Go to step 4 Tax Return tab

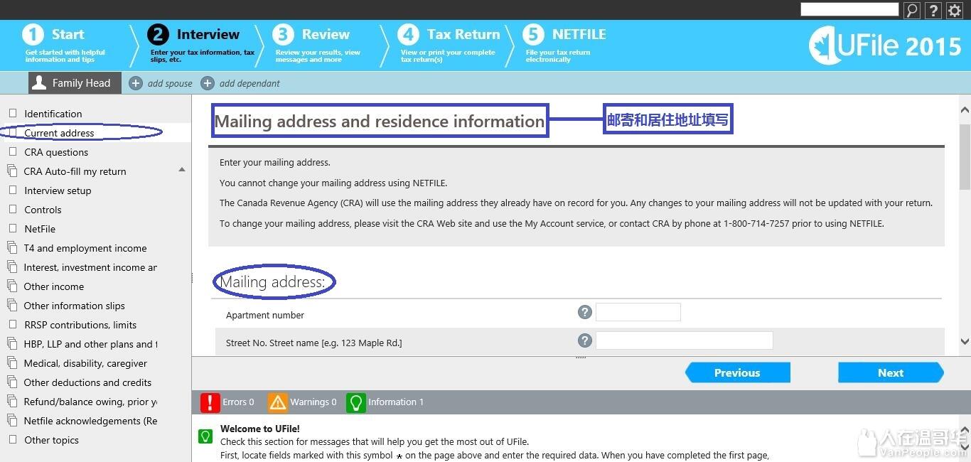(449, 45)
